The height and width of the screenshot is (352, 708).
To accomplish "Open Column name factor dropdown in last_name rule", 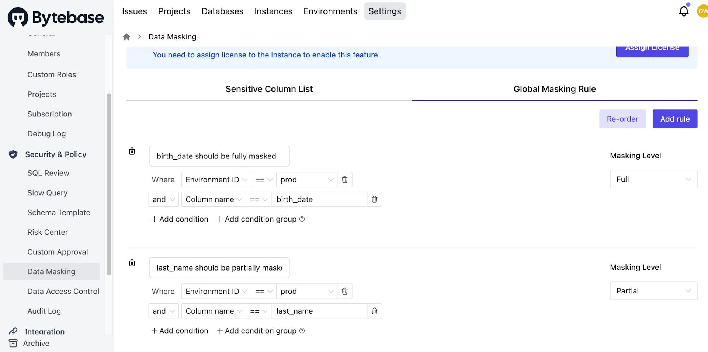I will 214,311.
